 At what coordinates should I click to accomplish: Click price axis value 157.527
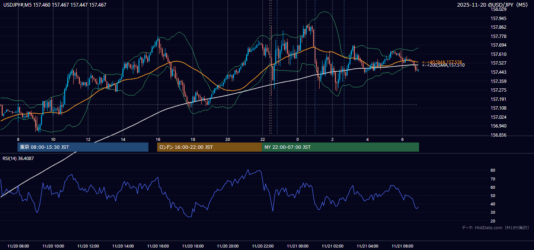point(499,63)
